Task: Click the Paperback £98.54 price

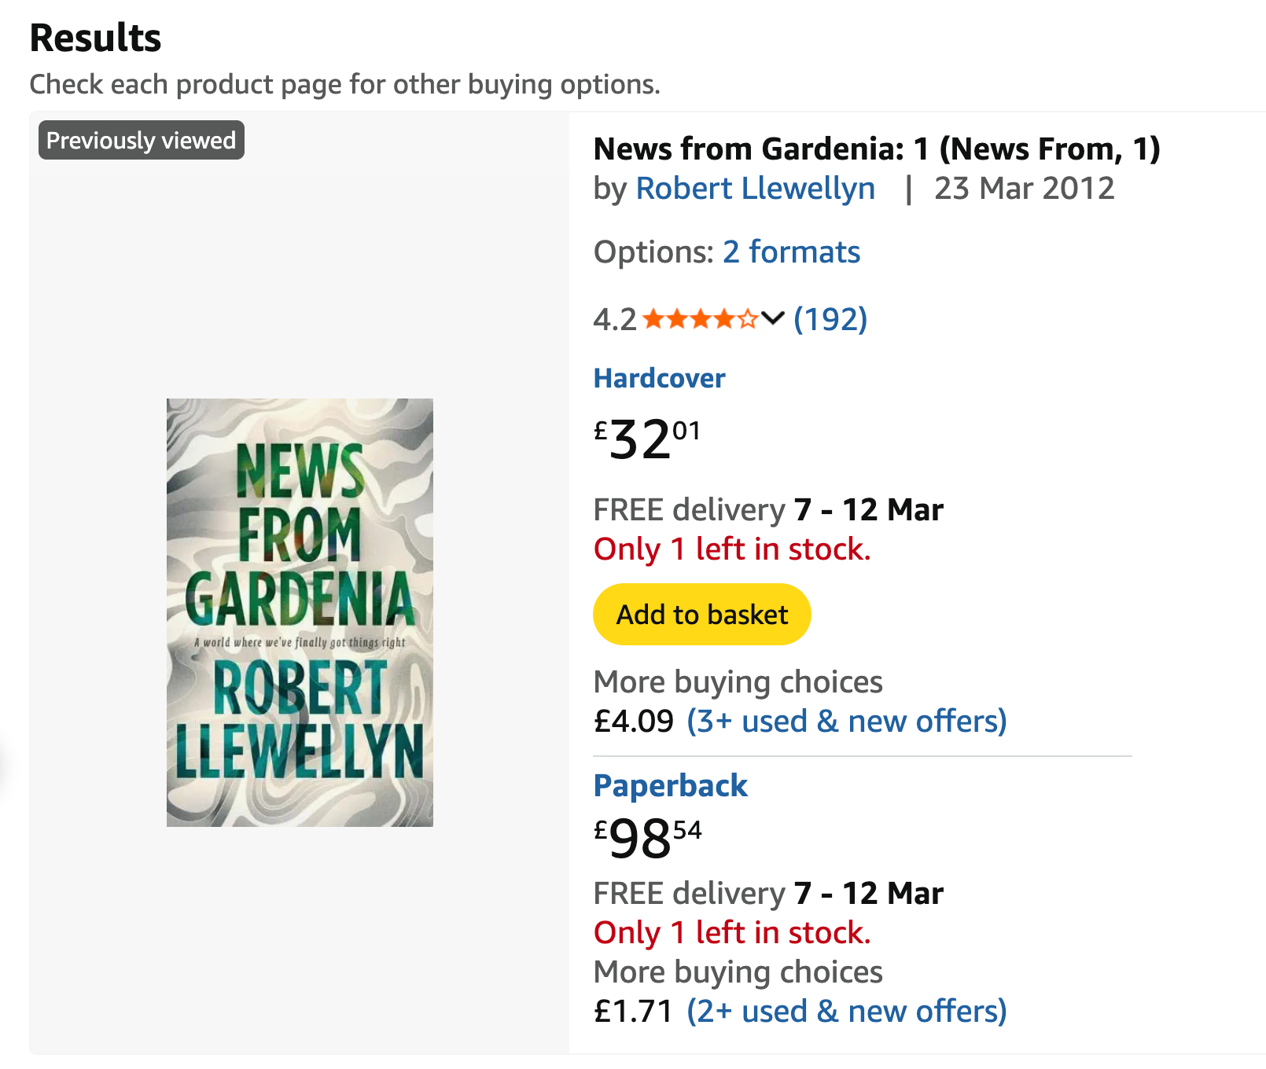Action: coord(647,838)
